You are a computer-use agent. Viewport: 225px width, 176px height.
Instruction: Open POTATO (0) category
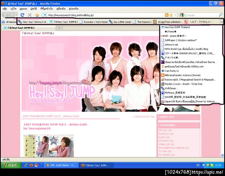(166, 141)
